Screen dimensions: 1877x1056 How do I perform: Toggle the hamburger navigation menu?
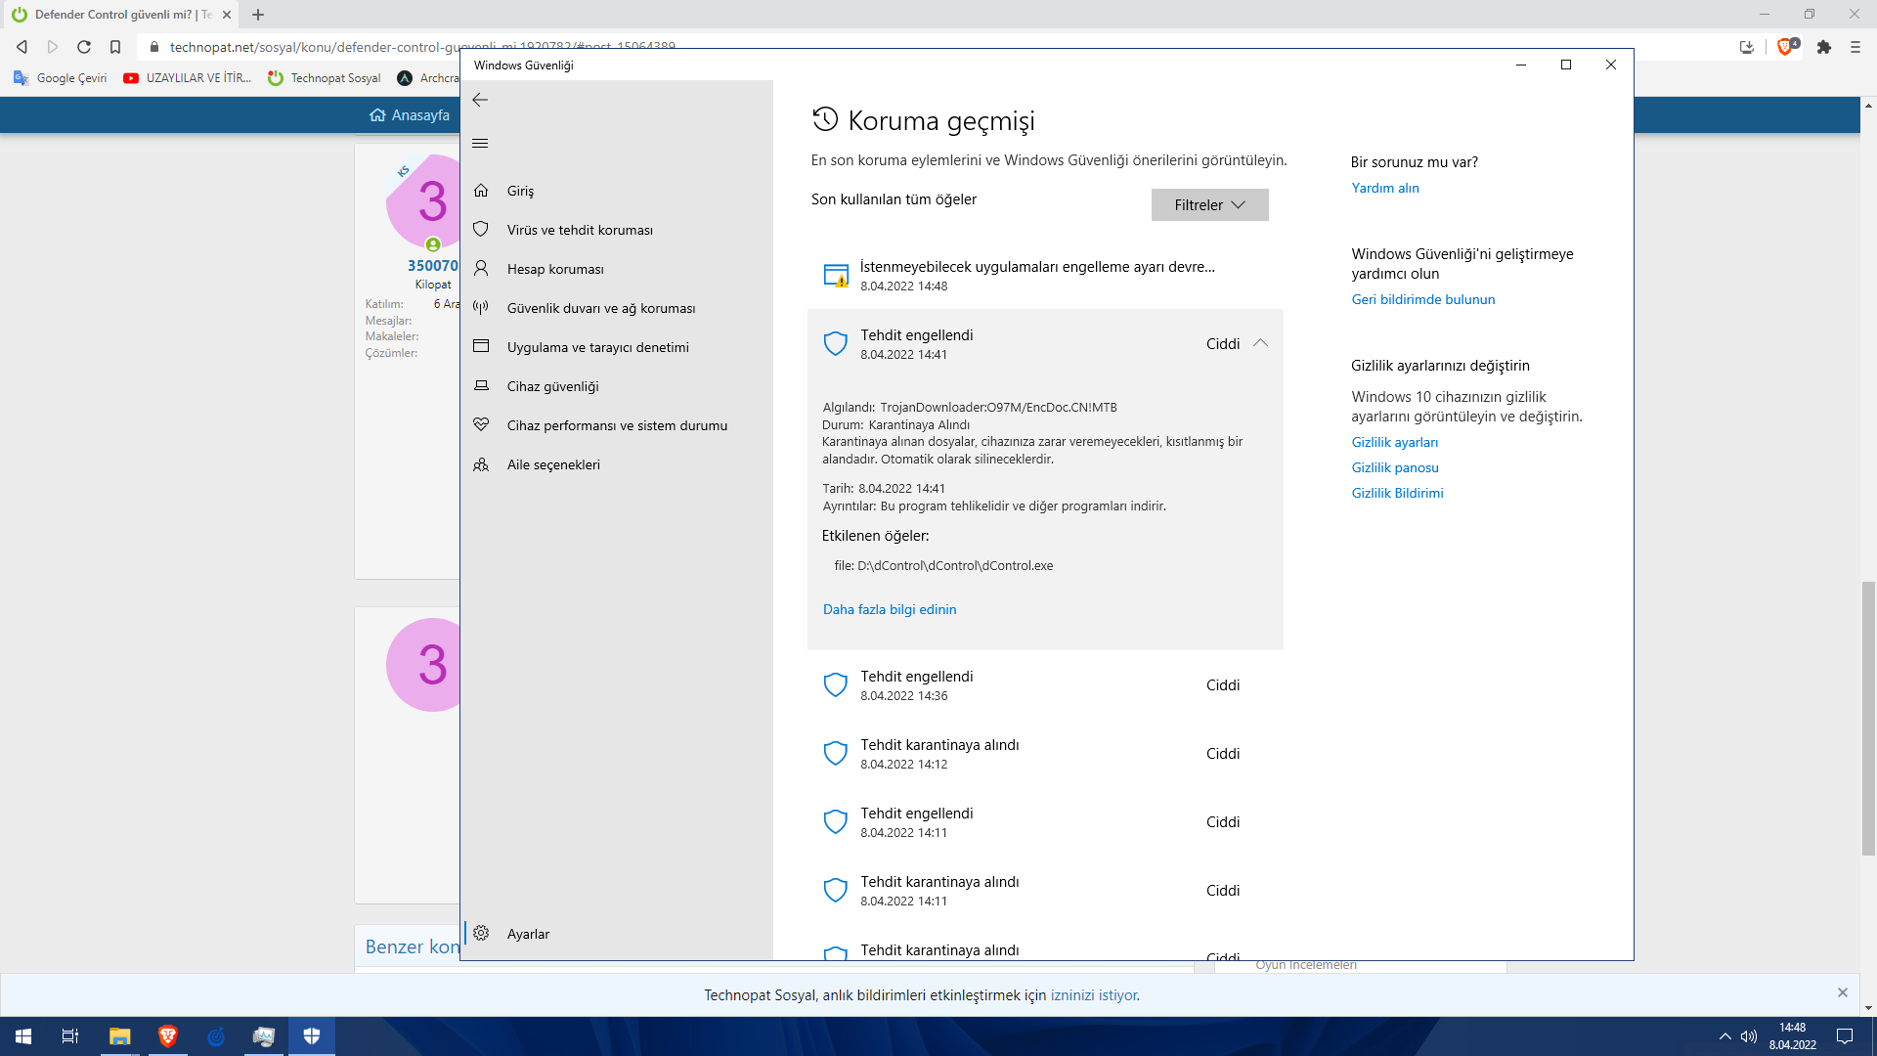click(480, 144)
